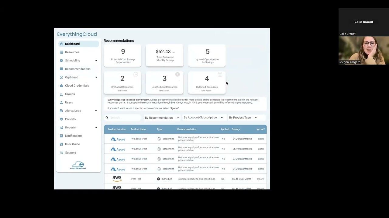
Task: Click Take Action under Unscheduled Resources
Action: click(x=164, y=91)
